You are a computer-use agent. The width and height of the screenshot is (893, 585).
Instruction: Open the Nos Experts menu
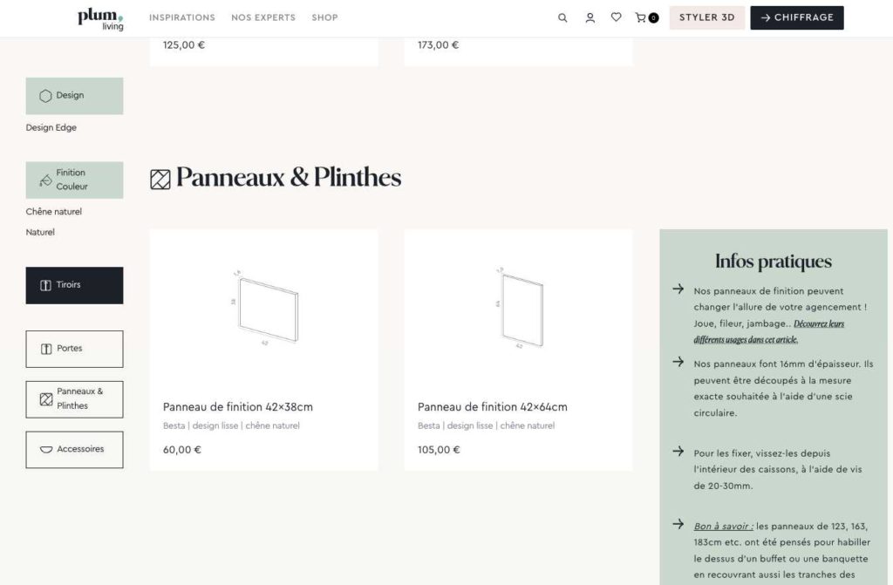pyautogui.click(x=263, y=17)
